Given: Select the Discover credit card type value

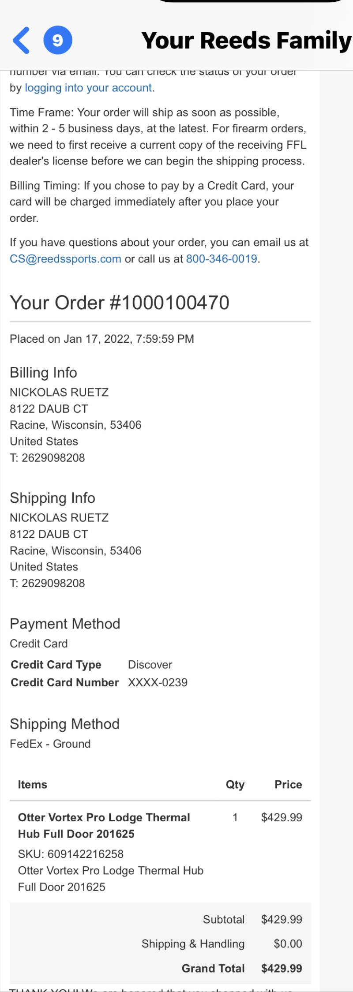Looking at the screenshot, I should tap(150, 665).
